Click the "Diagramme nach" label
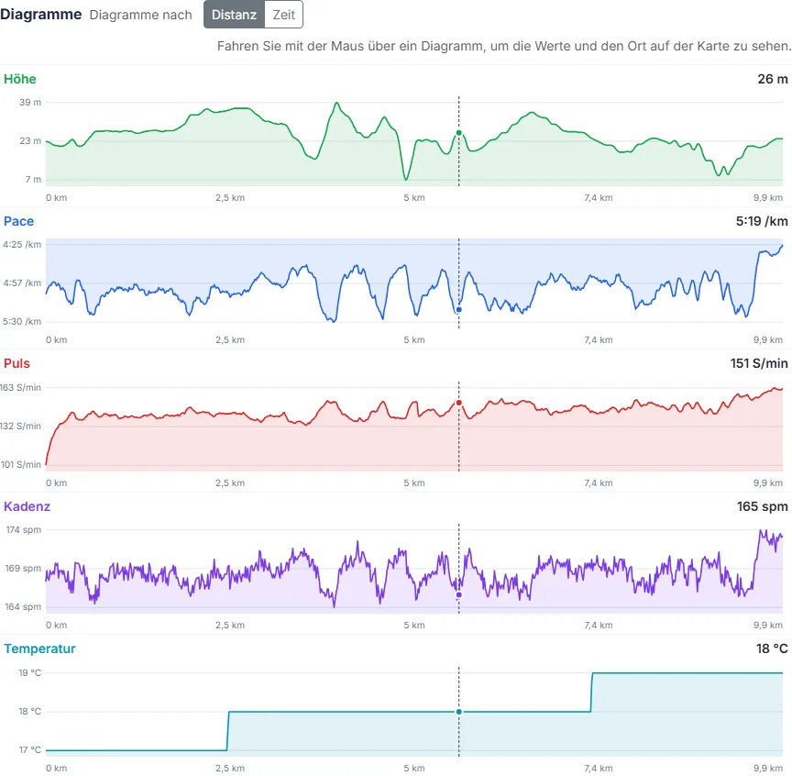The height and width of the screenshot is (776, 792). coord(140,15)
